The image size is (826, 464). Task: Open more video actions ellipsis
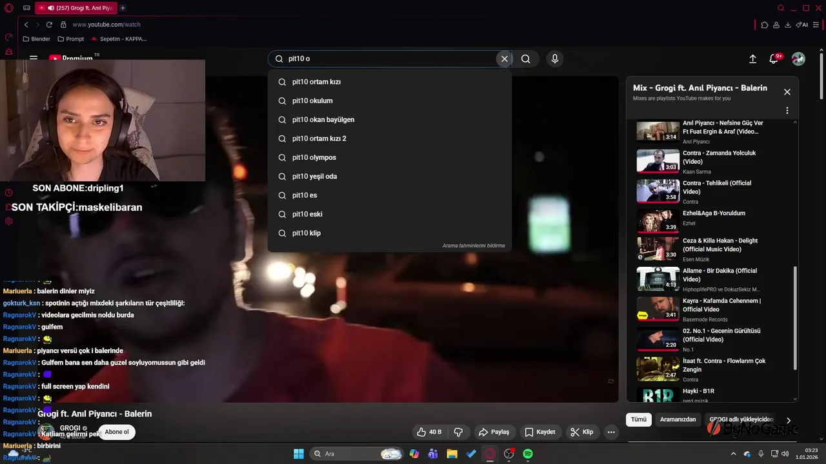coord(611,432)
